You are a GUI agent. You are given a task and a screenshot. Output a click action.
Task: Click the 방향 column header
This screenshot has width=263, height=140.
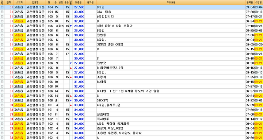[x=61, y=3]
